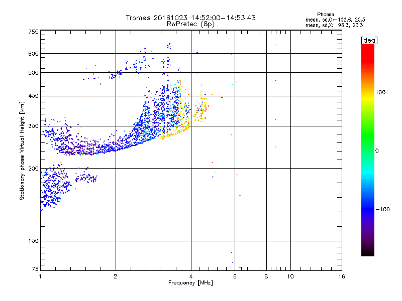The width and height of the screenshot is (402, 301).
Task: Click the x-axis tick label '10'
Action: pos(290,276)
